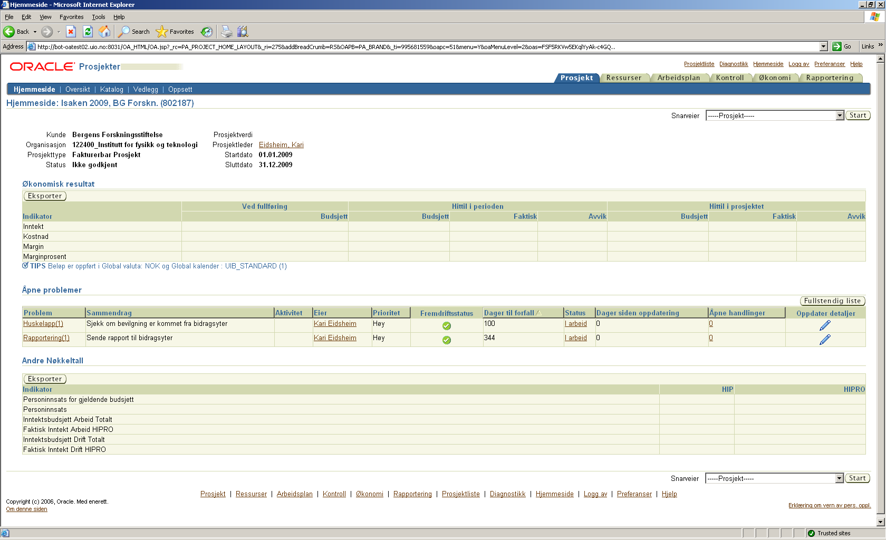This screenshot has width=886, height=540.
Task: Open the top Prosjektliste link
Action: [699, 64]
